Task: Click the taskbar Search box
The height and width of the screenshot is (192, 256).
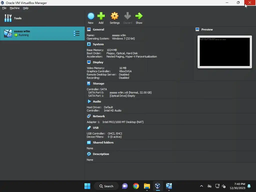Action: click(106, 186)
